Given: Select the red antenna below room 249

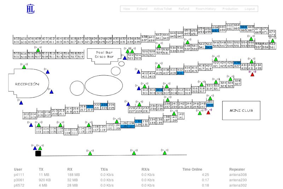Looking at the screenshot, I should pos(208,112).
